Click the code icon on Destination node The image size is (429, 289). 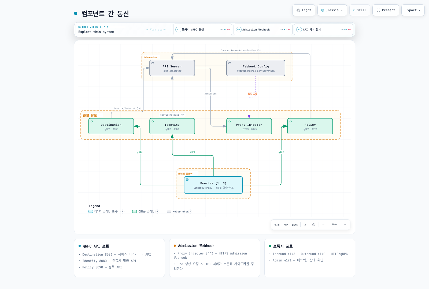click(92, 121)
